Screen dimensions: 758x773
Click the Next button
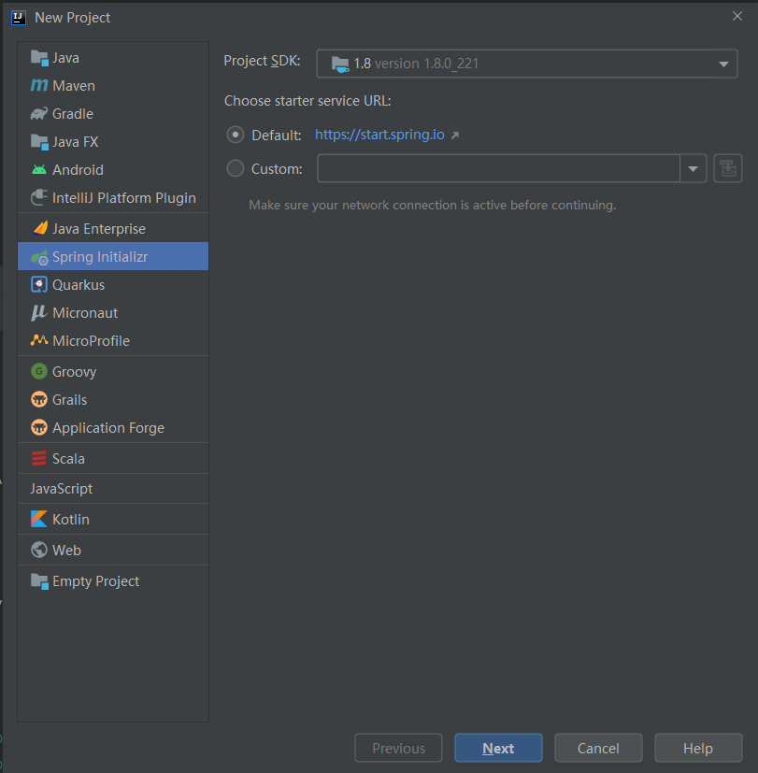point(498,748)
